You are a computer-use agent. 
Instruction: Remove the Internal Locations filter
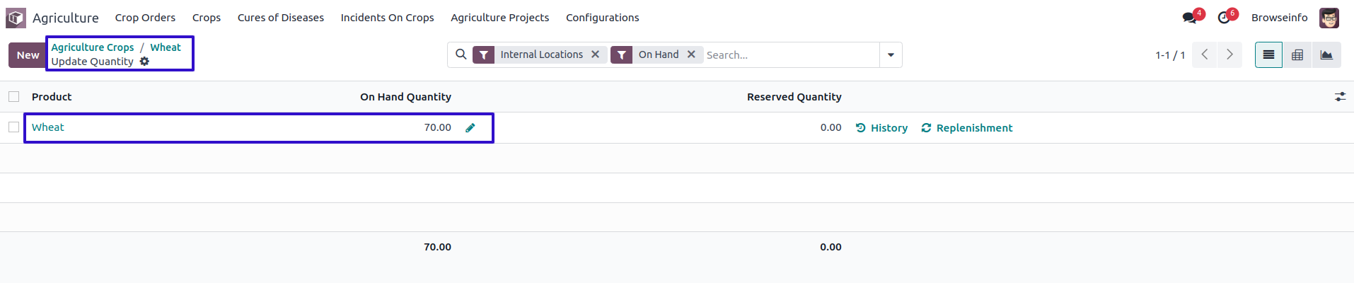[x=596, y=54]
